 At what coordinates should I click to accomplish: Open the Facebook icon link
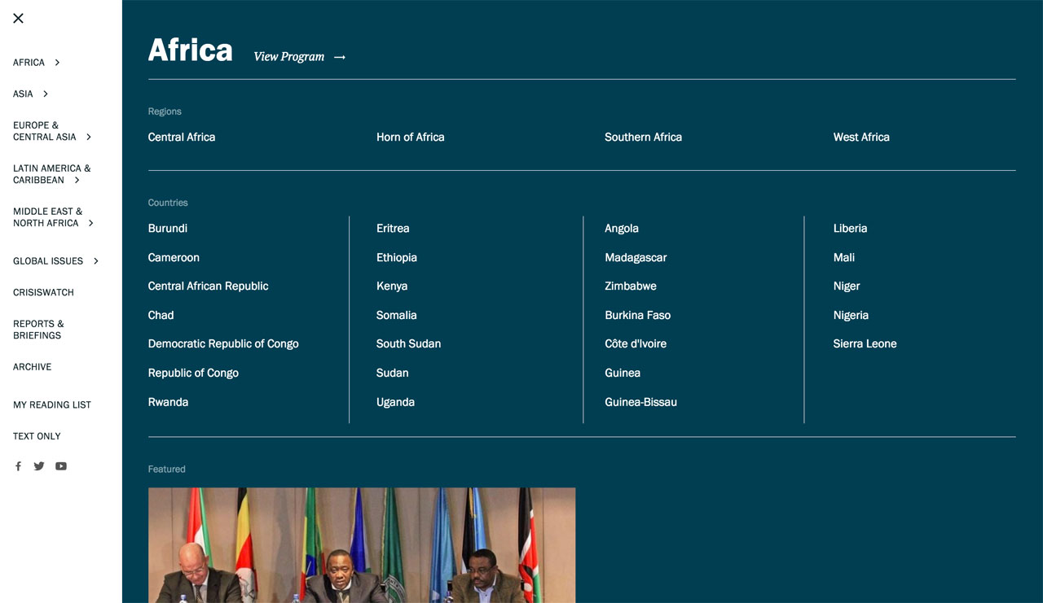pos(18,466)
